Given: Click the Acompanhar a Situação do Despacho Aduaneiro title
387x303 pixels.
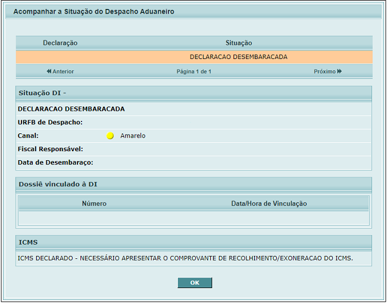Looking at the screenshot, I should pyautogui.click(x=94, y=11).
